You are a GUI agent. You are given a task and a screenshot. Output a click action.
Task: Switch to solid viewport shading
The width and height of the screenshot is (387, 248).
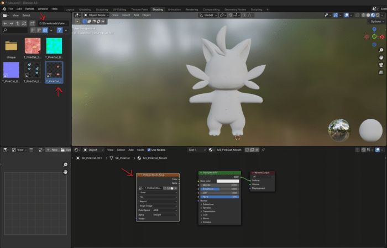(x=368, y=15)
